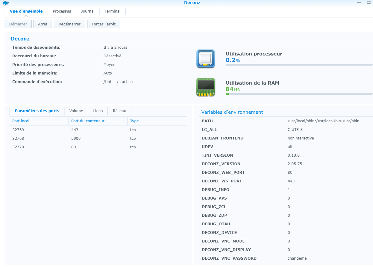Select the DEBUG_OTAU variable
Image resolution: width=373 pixels, height=267 pixels.
pyautogui.click(x=216, y=224)
